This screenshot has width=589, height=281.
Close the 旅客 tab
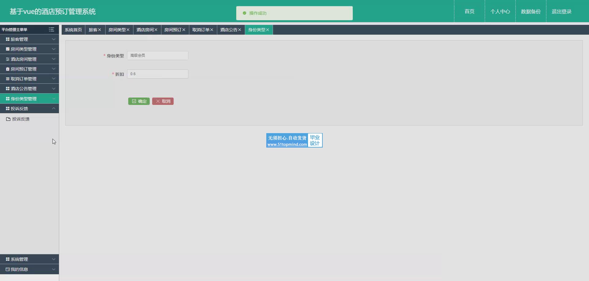[100, 30]
